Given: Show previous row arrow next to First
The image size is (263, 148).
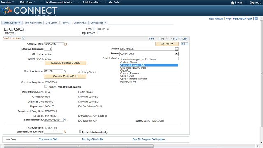Looking at the screenshot, I should click(x=168, y=39).
